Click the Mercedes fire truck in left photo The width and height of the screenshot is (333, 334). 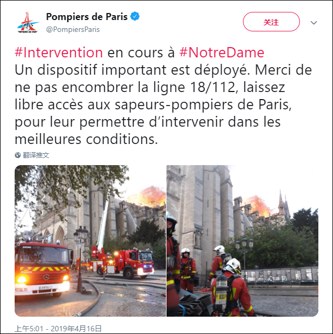click(43, 268)
